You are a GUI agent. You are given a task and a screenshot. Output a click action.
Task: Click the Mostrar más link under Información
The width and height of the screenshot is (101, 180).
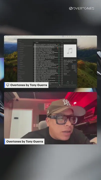pyautogui.click(x=74, y=64)
